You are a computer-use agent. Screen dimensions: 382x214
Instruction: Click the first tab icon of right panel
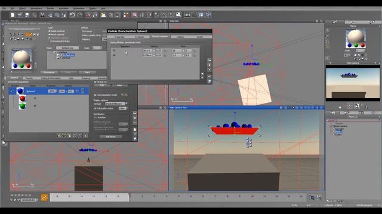[335, 22]
